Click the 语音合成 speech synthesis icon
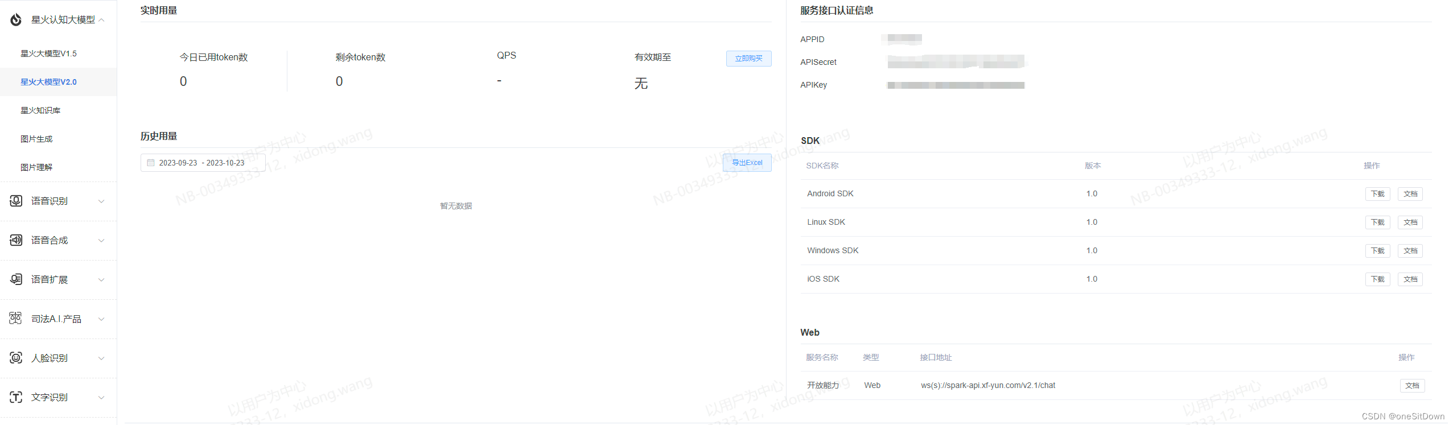 16,240
